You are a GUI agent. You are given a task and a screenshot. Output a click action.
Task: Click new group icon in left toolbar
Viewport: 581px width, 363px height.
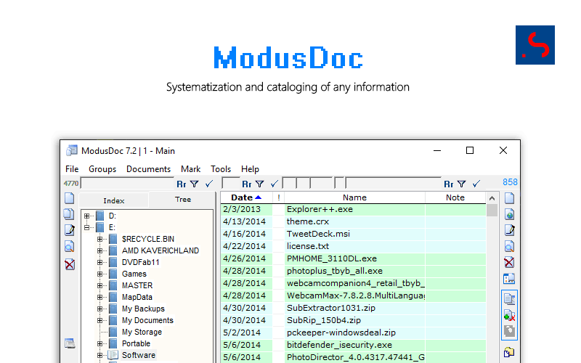(70, 198)
